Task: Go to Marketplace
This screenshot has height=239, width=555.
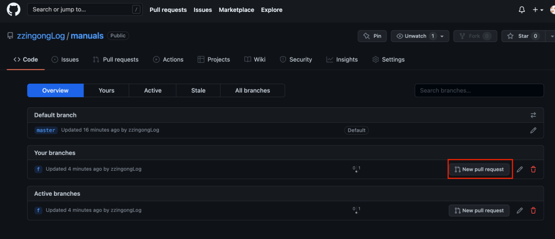Action: (237, 10)
